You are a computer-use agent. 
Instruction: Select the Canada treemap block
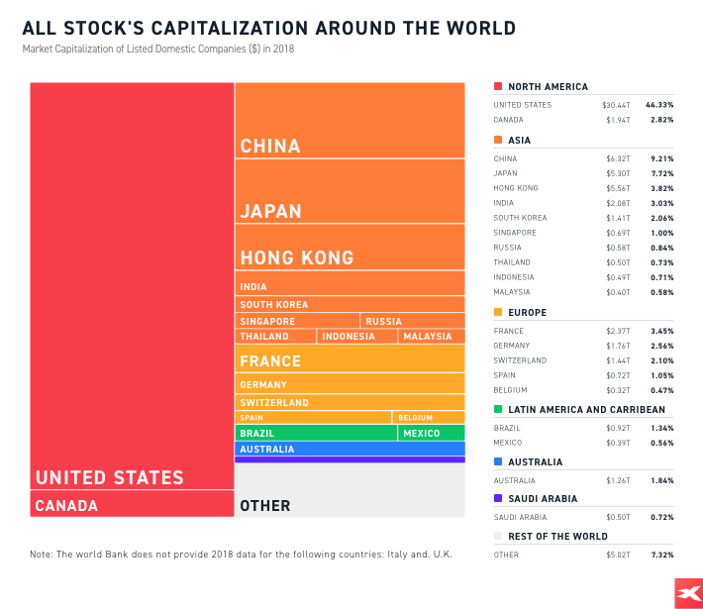(x=132, y=504)
